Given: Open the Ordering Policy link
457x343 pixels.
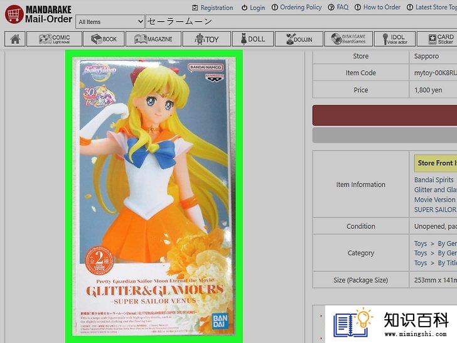Looking at the screenshot, I should point(301,7).
